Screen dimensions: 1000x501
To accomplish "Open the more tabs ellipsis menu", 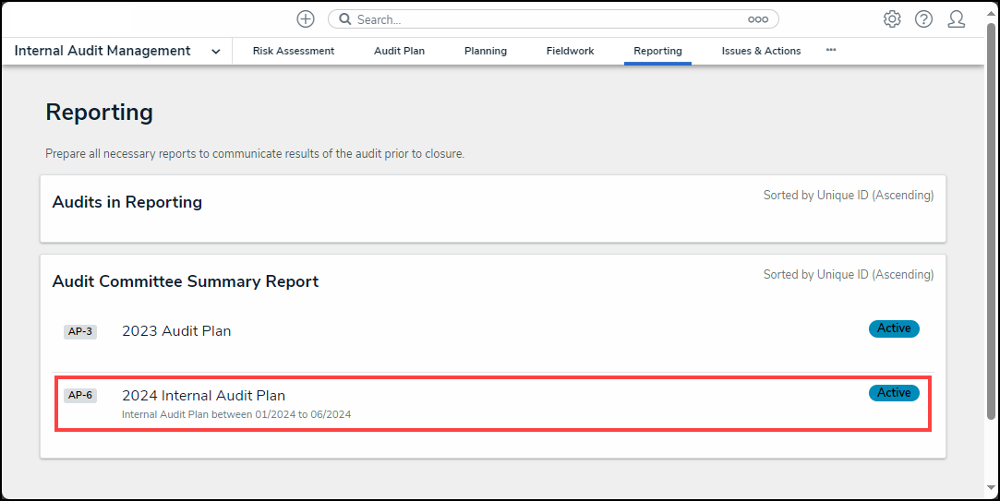I will (x=831, y=51).
